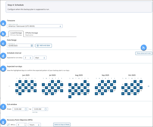Viewport: 153px width, 127px height.
Task: Open calendar picker icon in Starting on field
Action: [32, 46]
